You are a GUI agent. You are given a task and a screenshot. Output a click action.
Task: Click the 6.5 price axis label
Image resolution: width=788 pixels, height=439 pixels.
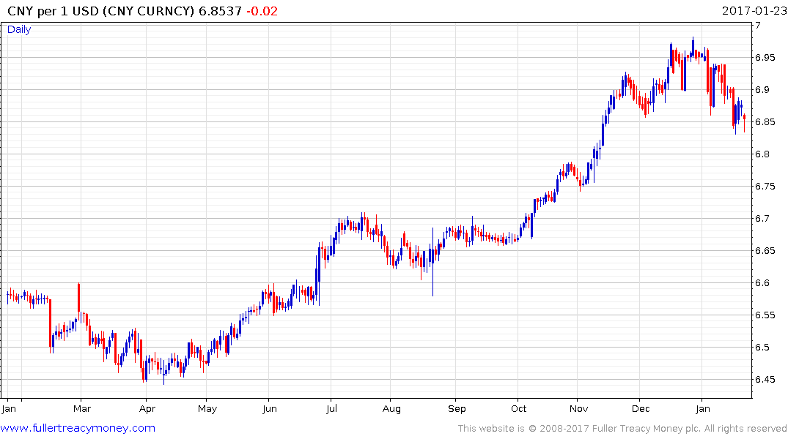click(x=762, y=348)
